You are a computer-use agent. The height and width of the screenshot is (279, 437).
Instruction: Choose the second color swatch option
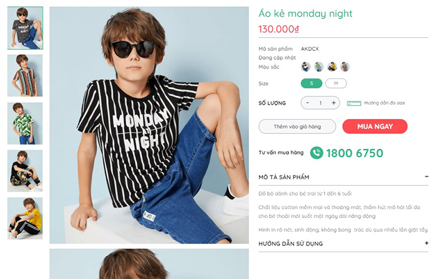[x=319, y=67]
